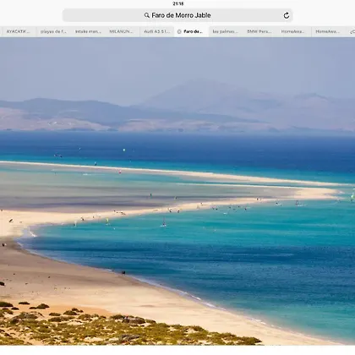Open the partially visible ¿C tab
The height and width of the screenshot is (355, 355).
(x=352, y=31)
